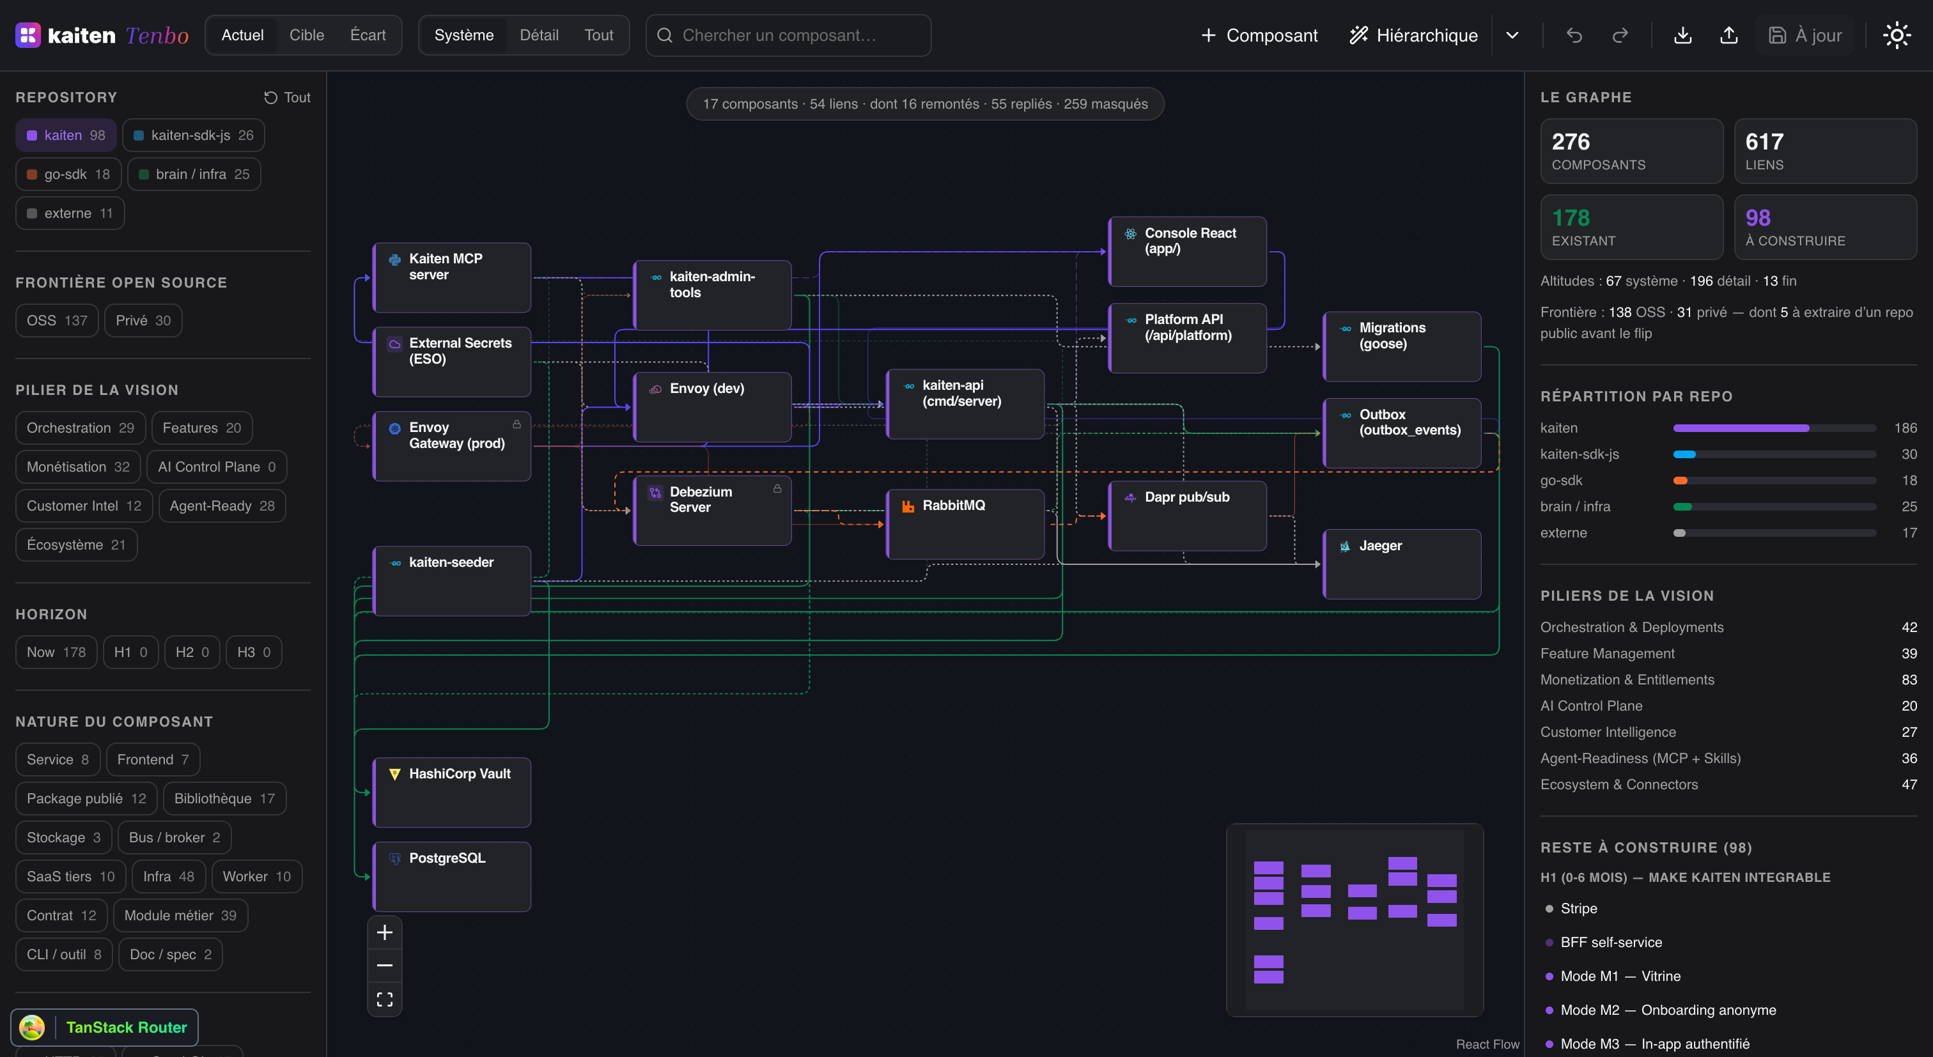The width and height of the screenshot is (1933, 1057).
Task: Click the À jour save button
Action: pos(1805,35)
